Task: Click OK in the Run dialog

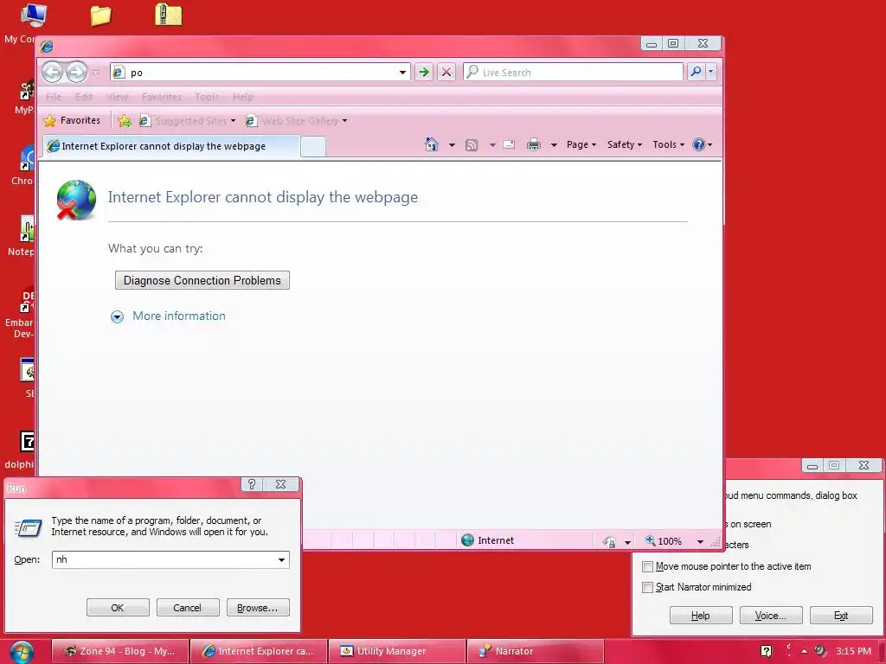Action: click(x=118, y=608)
